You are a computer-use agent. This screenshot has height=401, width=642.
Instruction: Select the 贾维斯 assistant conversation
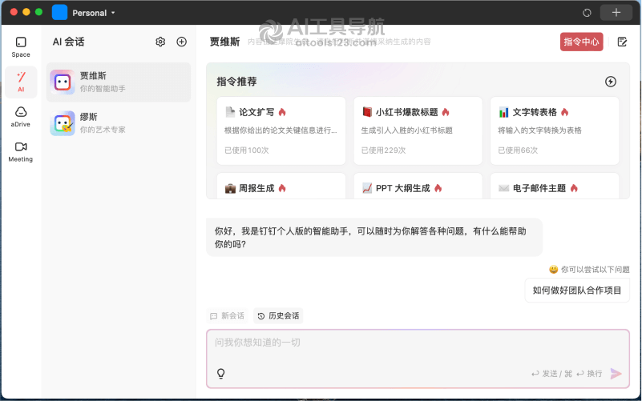(119, 82)
